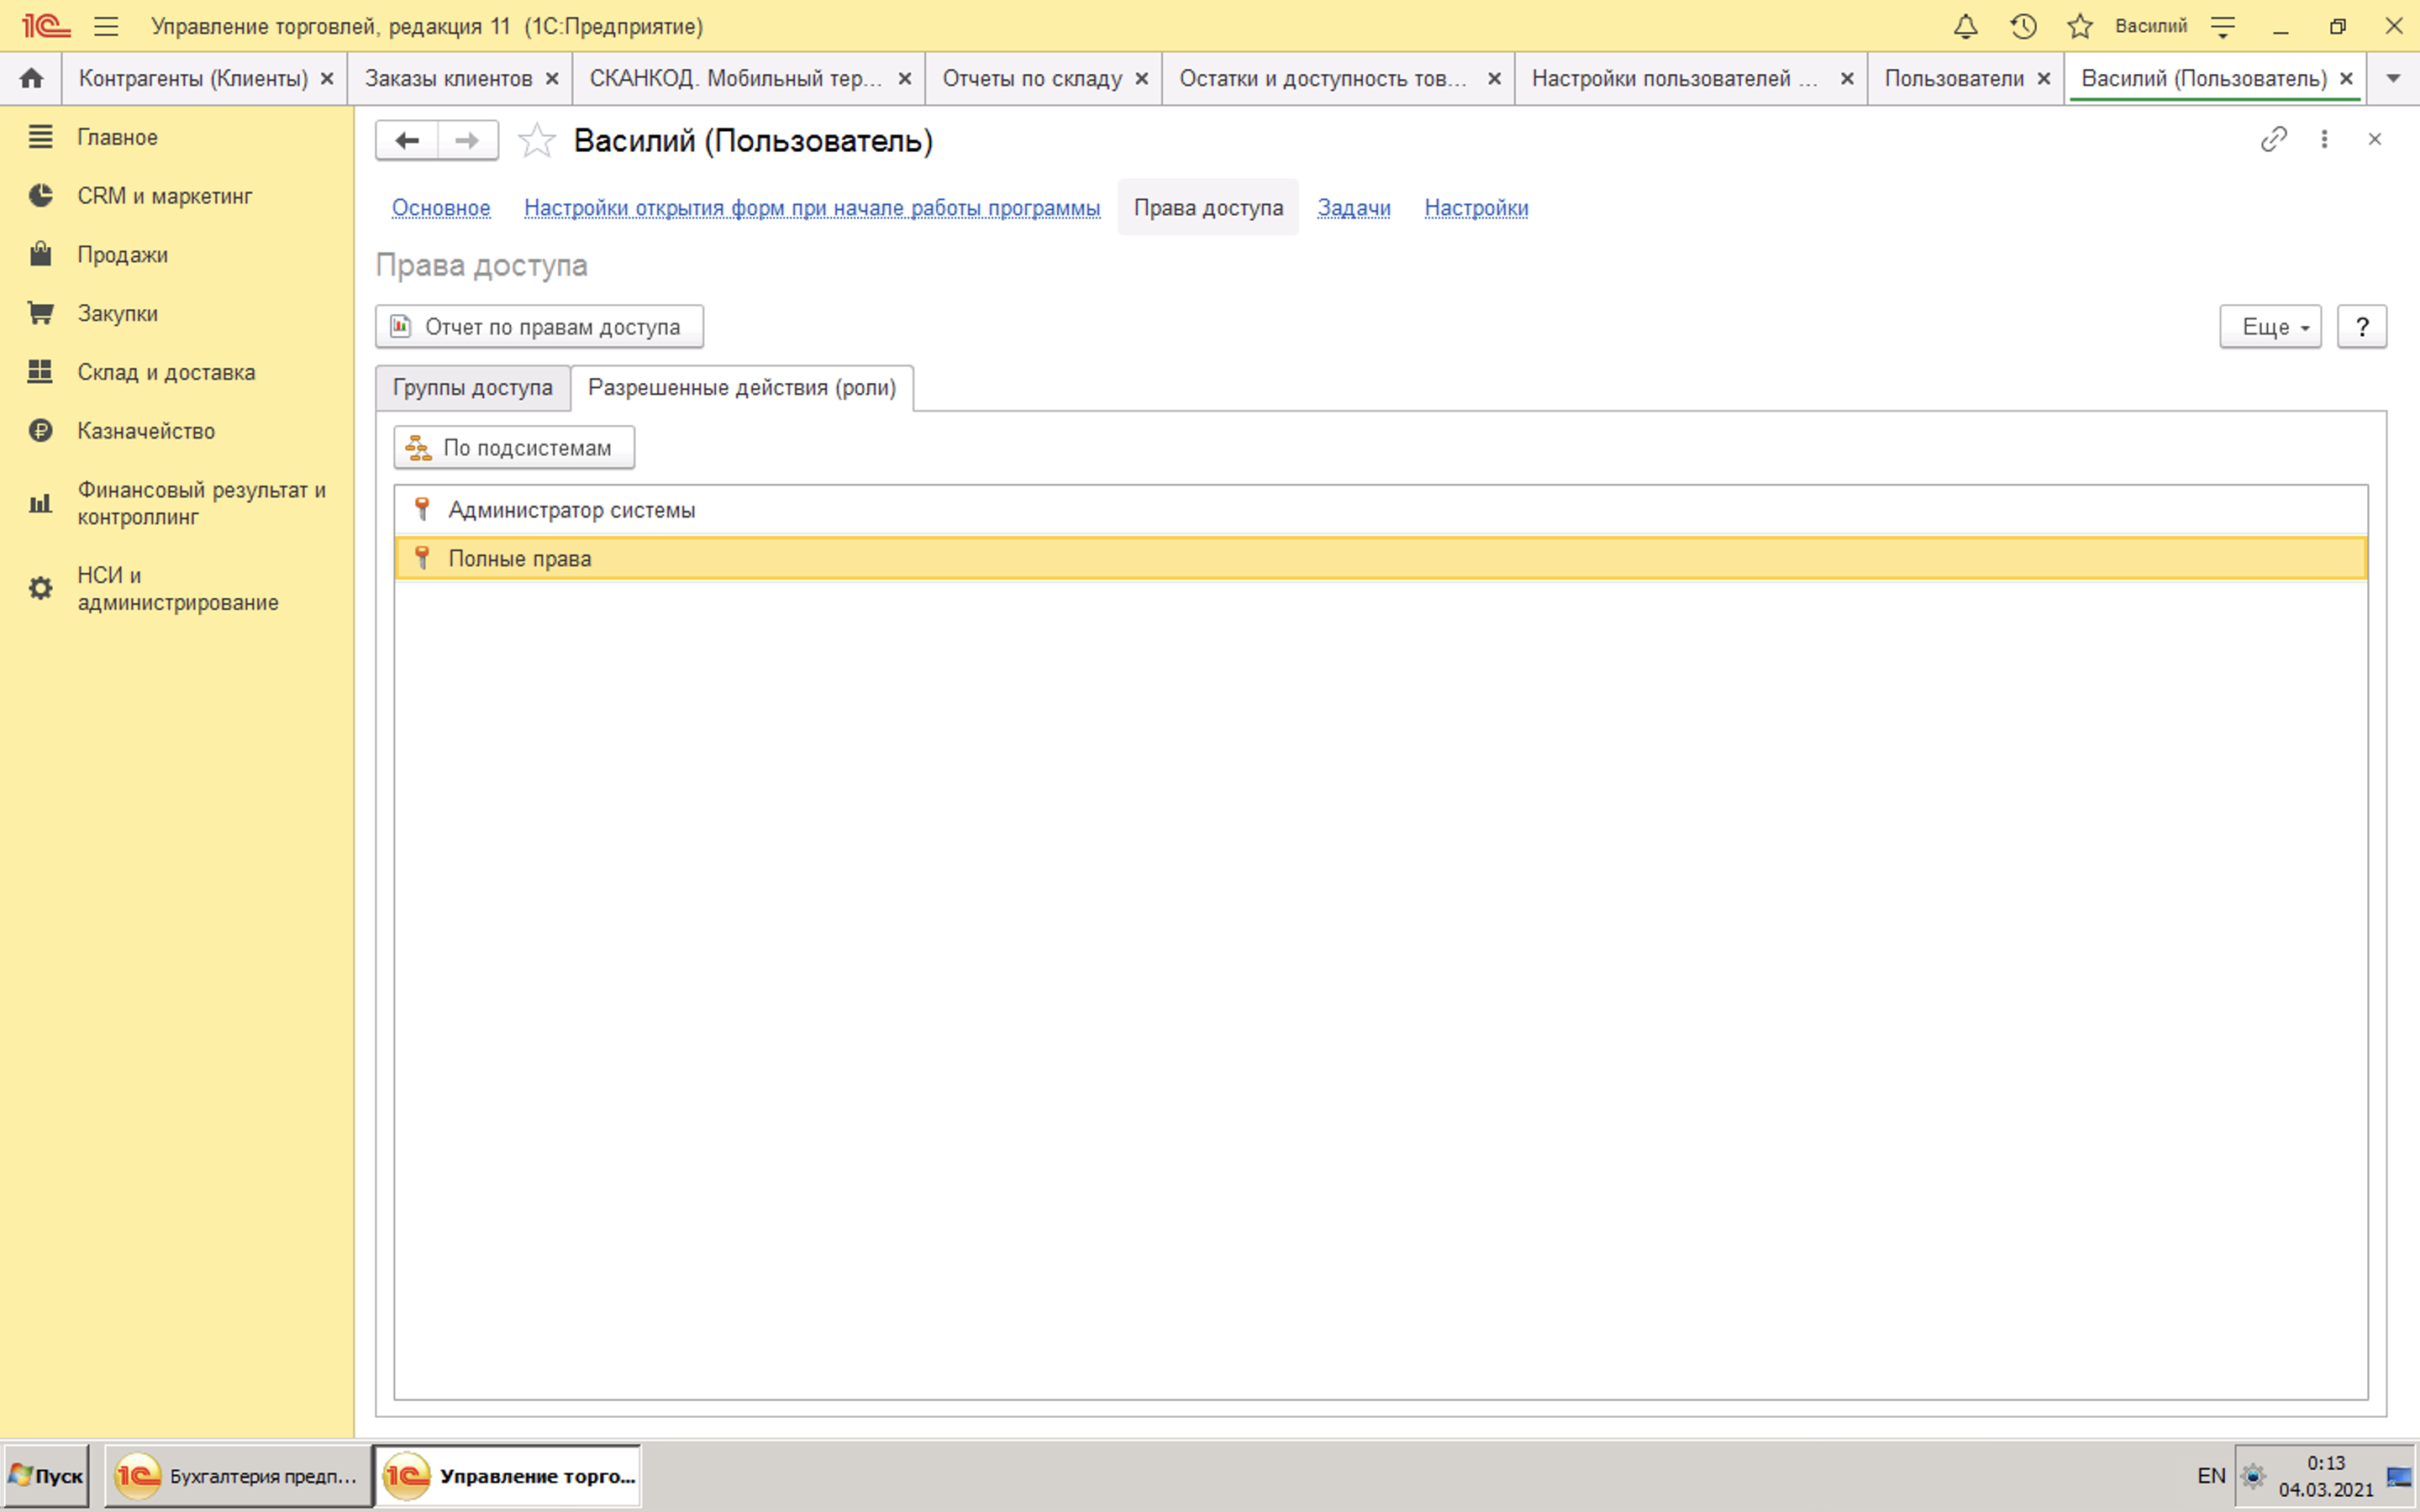Navigate back with the left arrow

pos(407,140)
